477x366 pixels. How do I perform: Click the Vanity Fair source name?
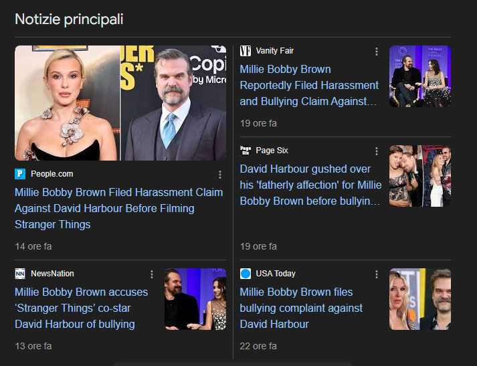coord(275,51)
